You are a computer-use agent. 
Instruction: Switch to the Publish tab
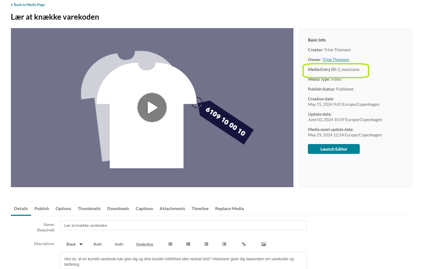42,209
